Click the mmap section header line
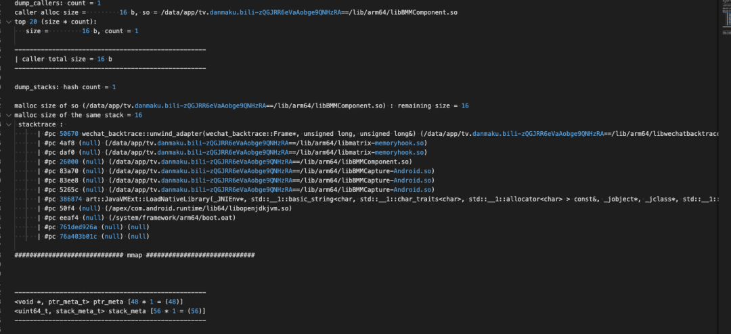This screenshot has width=731, height=334. (134, 256)
